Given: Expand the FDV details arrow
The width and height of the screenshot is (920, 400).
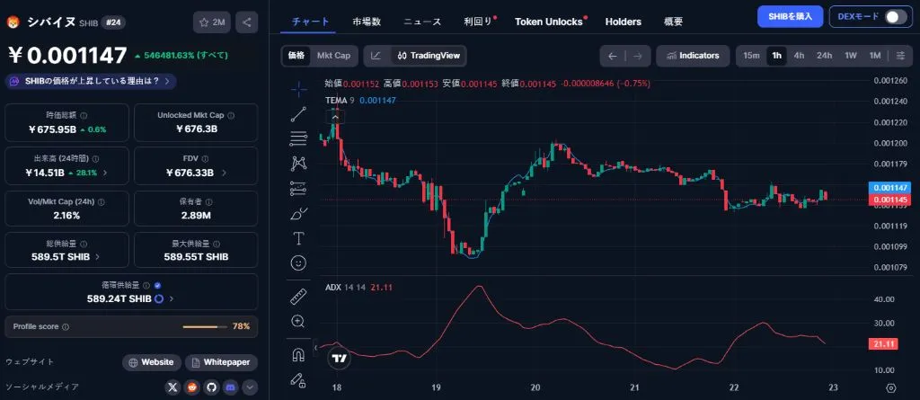Looking at the screenshot, I should 224,173.
